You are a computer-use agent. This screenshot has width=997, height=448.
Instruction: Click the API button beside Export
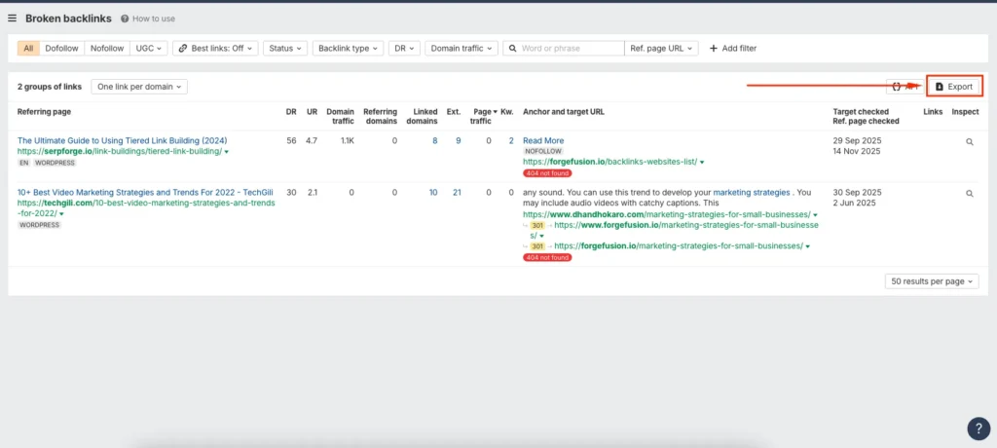tap(903, 87)
